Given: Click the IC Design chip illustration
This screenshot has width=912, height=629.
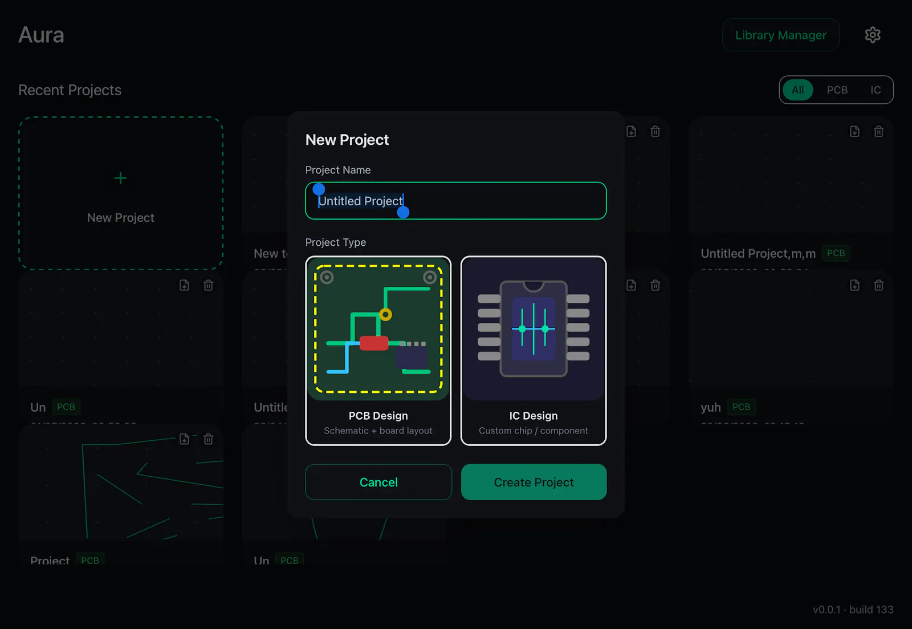Looking at the screenshot, I should (534, 329).
